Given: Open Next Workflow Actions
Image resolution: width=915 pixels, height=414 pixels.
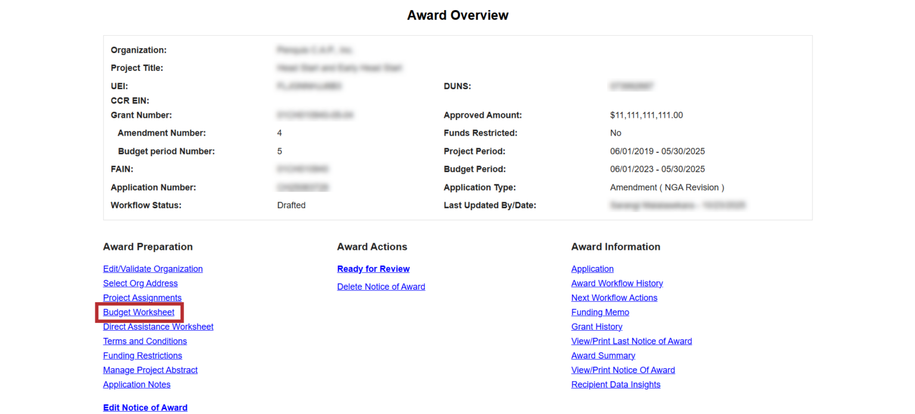Looking at the screenshot, I should [614, 297].
